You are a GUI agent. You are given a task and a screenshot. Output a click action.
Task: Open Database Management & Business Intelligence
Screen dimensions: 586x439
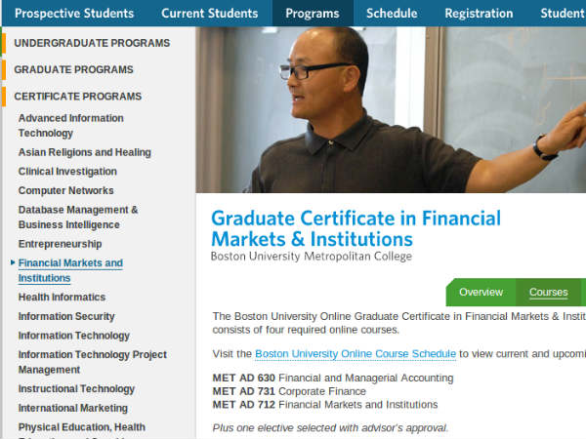pyautogui.click(x=78, y=218)
